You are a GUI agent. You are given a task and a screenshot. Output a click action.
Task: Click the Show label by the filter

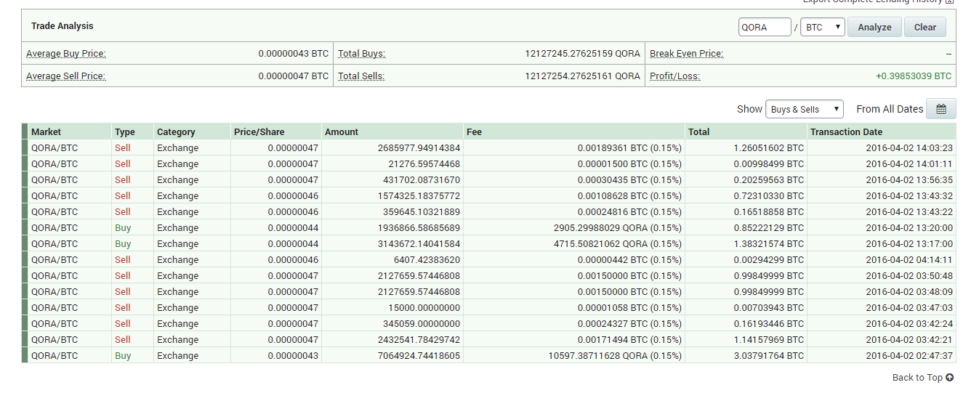click(749, 109)
